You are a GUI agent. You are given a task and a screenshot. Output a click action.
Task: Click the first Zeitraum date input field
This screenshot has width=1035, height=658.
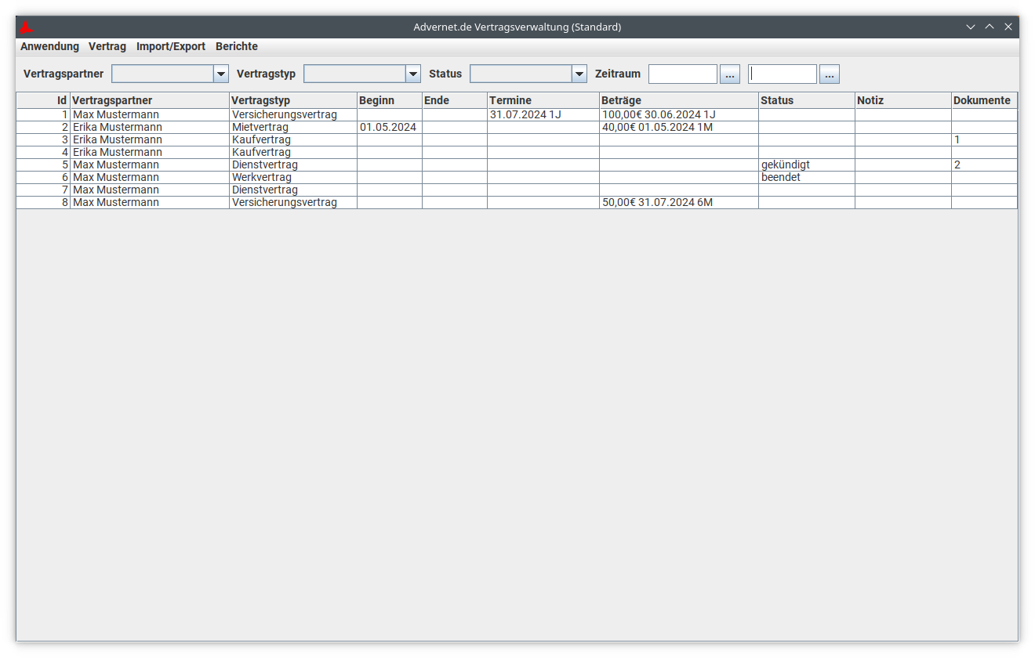(683, 74)
